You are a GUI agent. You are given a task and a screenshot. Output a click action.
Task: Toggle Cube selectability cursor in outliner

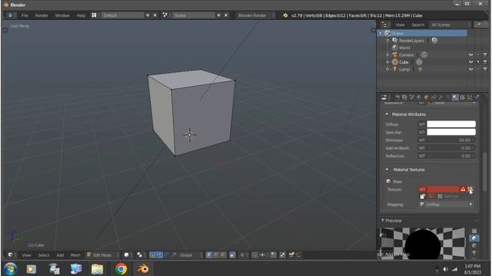[478, 62]
